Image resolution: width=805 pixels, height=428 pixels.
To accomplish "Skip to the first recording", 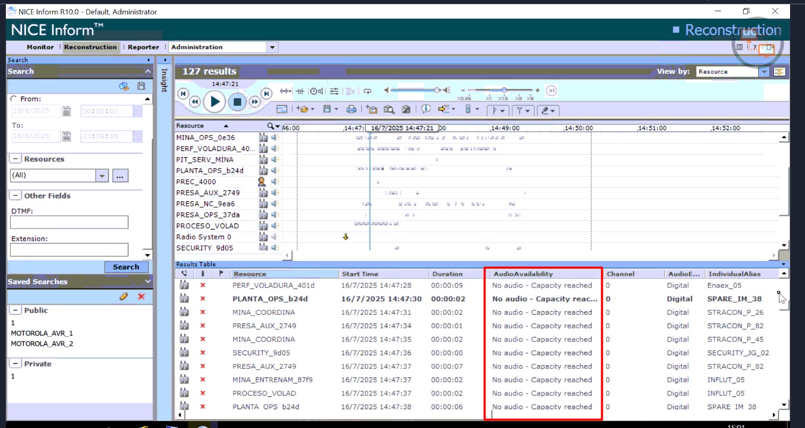I will click(x=183, y=93).
